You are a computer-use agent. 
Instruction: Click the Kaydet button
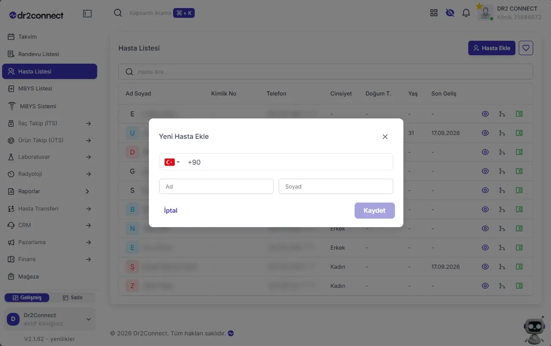375,211
